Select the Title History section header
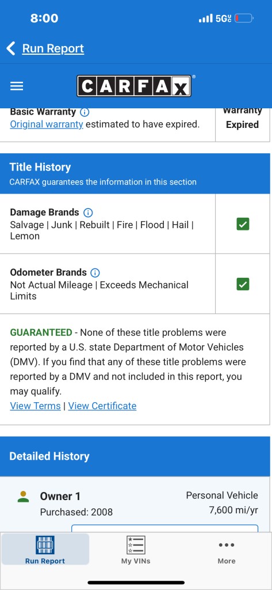The image size is (272, 590). click(135, 173)
